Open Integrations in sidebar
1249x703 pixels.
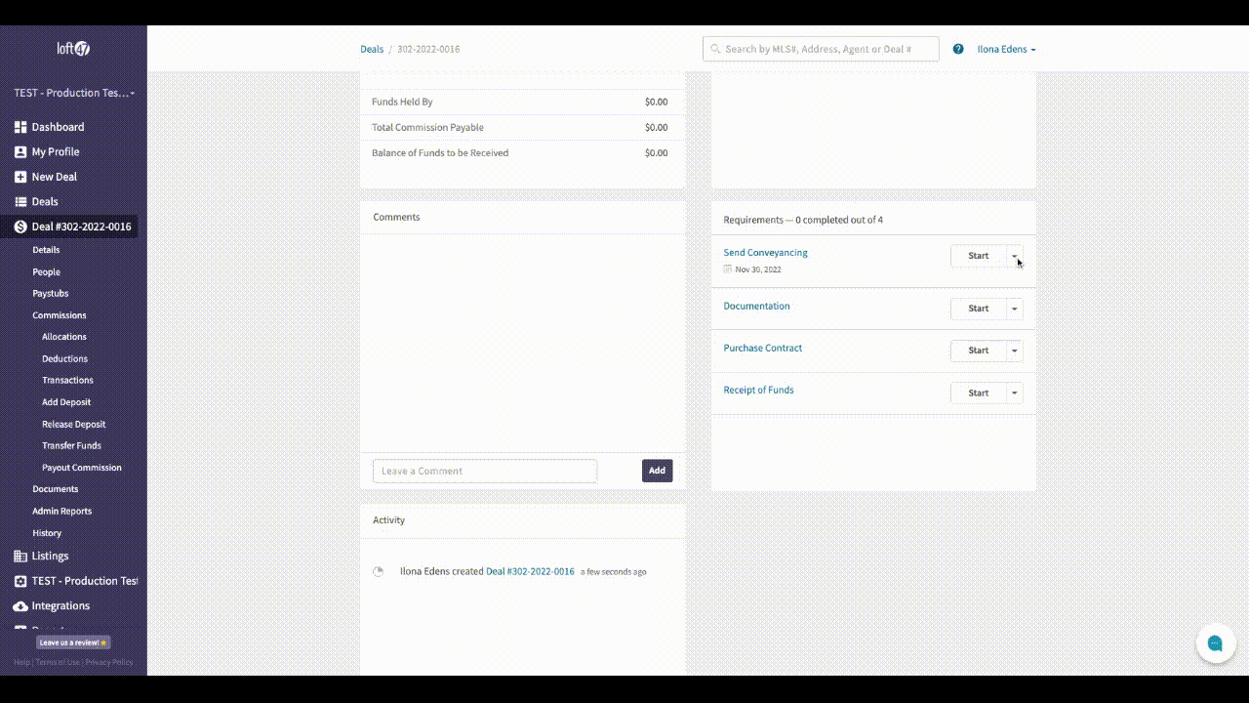pyautogui.click(x=60, y=606)
